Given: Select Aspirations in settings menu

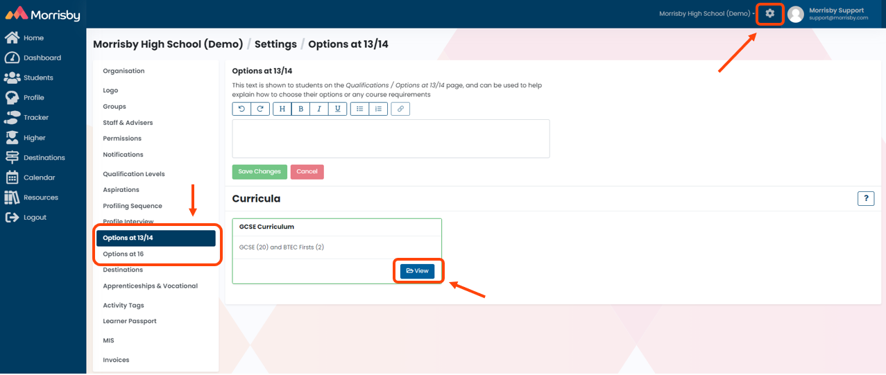Looking at the screenshot, I should pos(121,190).
